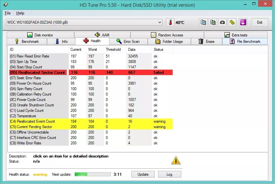Select the Health tab
The image size is (275, 184).
[x=92, y=41]
